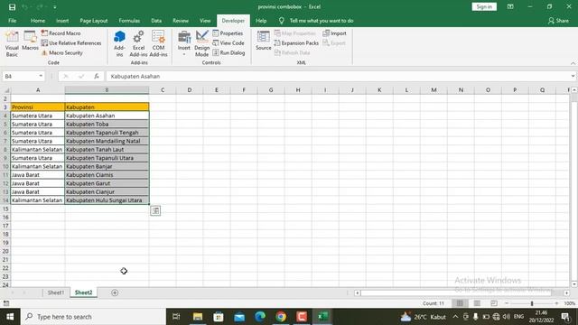578x325 pixels.
Task: Open Microsoft Edge from the taskbar
Action: (260, 317)
